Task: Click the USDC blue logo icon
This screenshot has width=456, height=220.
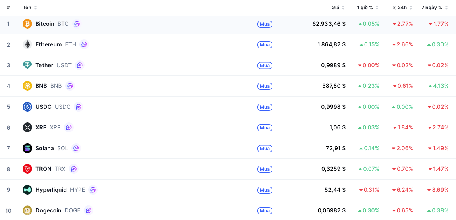Action: pos(27,107)
